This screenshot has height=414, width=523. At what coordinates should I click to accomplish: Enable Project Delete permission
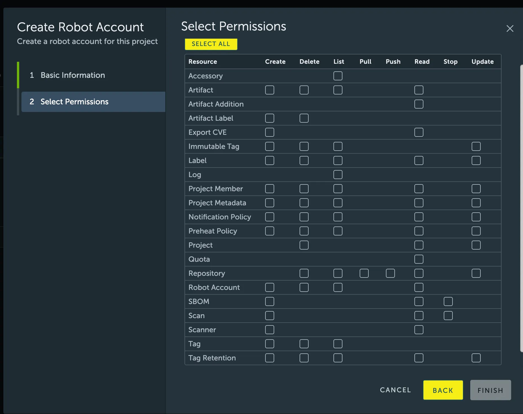(x=304, y=245)
